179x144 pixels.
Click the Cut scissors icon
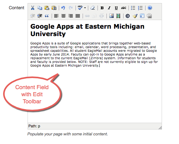tap(33, 8)
